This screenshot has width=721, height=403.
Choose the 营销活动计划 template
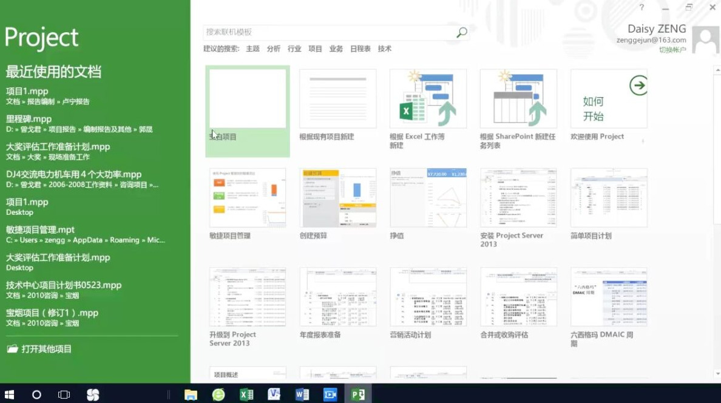click(428, 303)
